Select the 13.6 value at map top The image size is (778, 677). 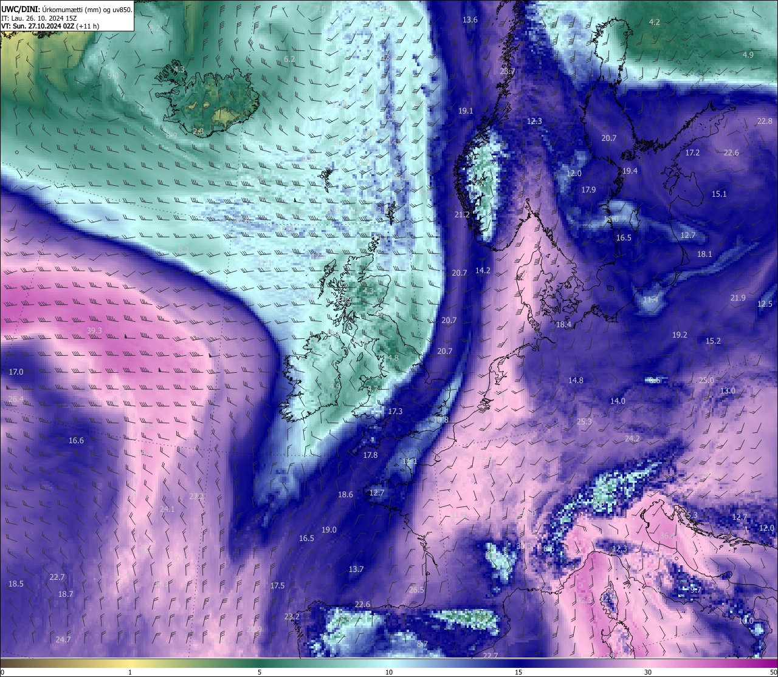click(470, 20)
